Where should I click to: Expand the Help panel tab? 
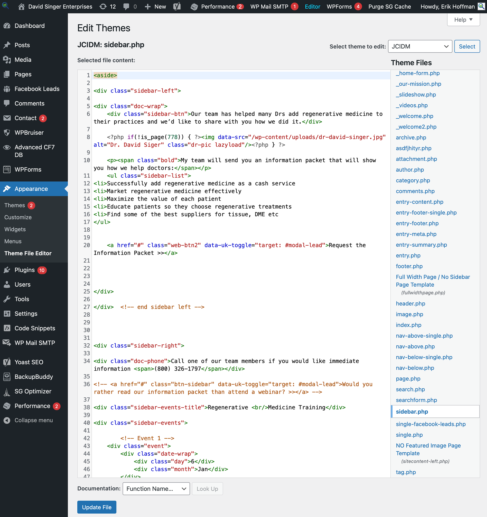[463, 20]
